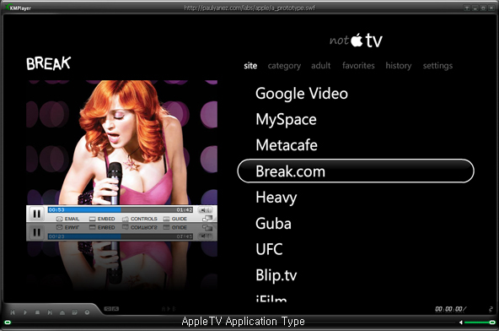Select Google Video from the site list

pos(302,94)
